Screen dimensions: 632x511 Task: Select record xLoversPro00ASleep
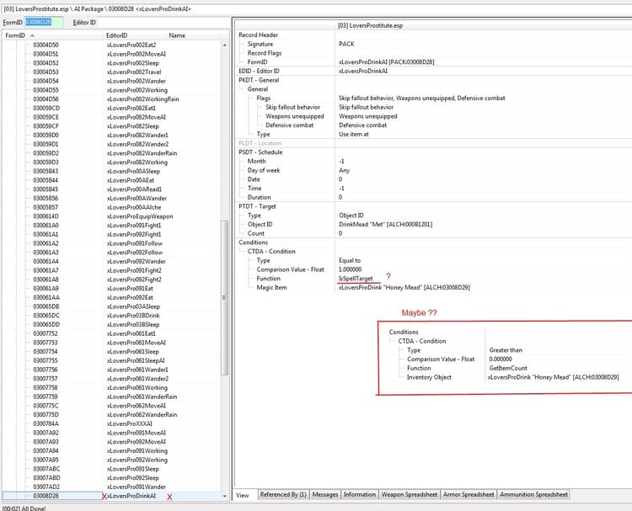coord(133,171)
